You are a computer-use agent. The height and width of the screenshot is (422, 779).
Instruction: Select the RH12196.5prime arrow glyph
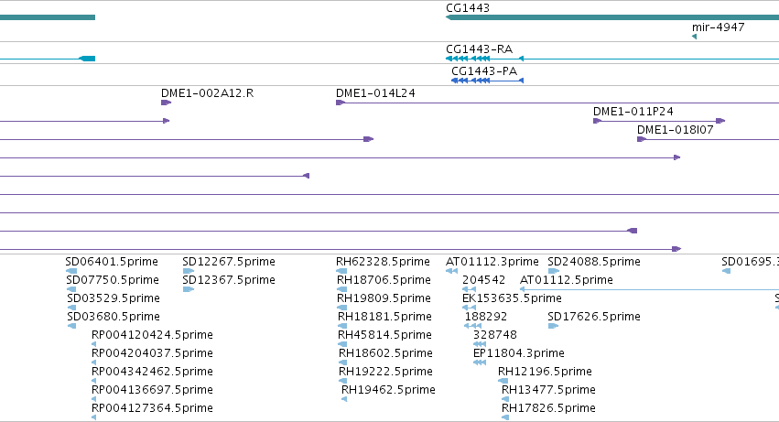click(503, 381)
